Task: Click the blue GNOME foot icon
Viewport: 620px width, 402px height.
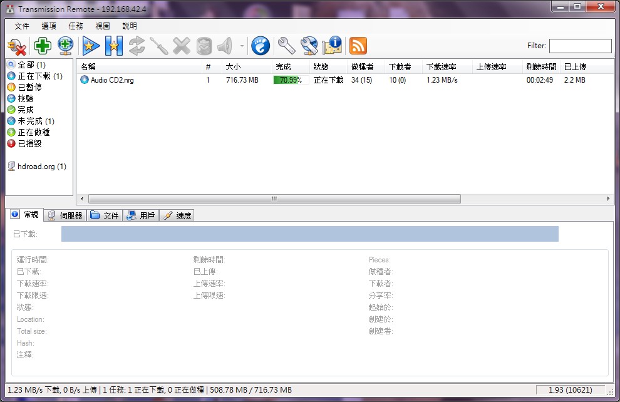Action: 261,46
